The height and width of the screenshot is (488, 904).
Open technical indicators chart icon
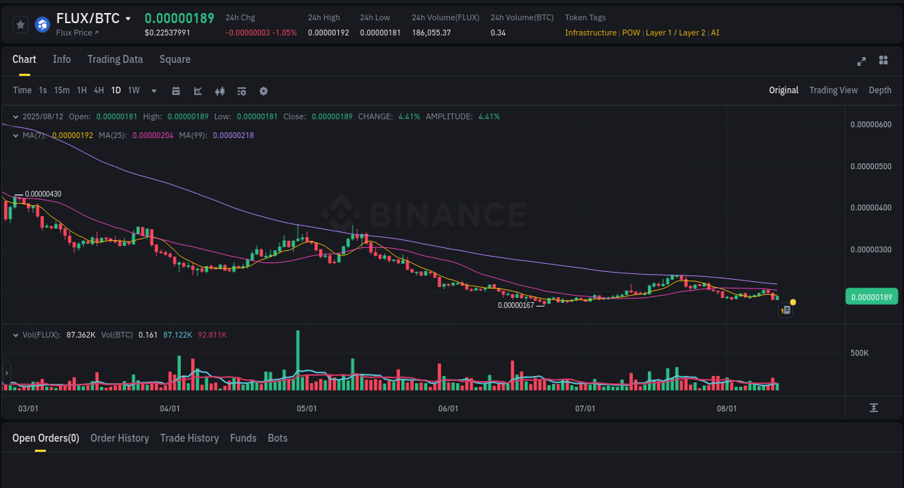point(198,91)
